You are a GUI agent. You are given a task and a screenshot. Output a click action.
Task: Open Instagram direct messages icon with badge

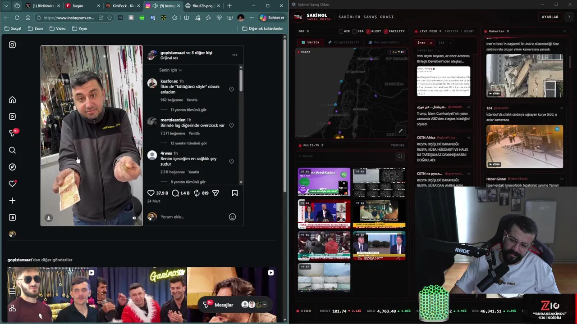13,133
